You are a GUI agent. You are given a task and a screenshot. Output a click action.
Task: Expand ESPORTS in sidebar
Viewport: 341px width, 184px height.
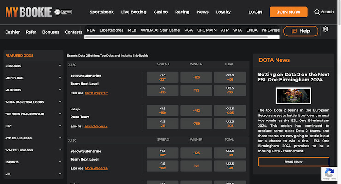[x=33, y=162]
